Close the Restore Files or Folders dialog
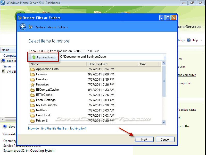The height and width of the screenshot is (155, 206). (174, 18)
